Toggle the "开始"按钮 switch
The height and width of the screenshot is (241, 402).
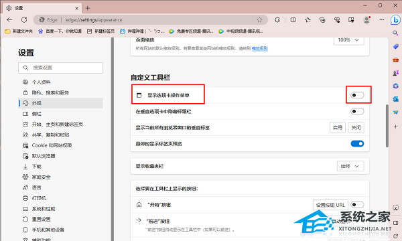pos(357,205)
